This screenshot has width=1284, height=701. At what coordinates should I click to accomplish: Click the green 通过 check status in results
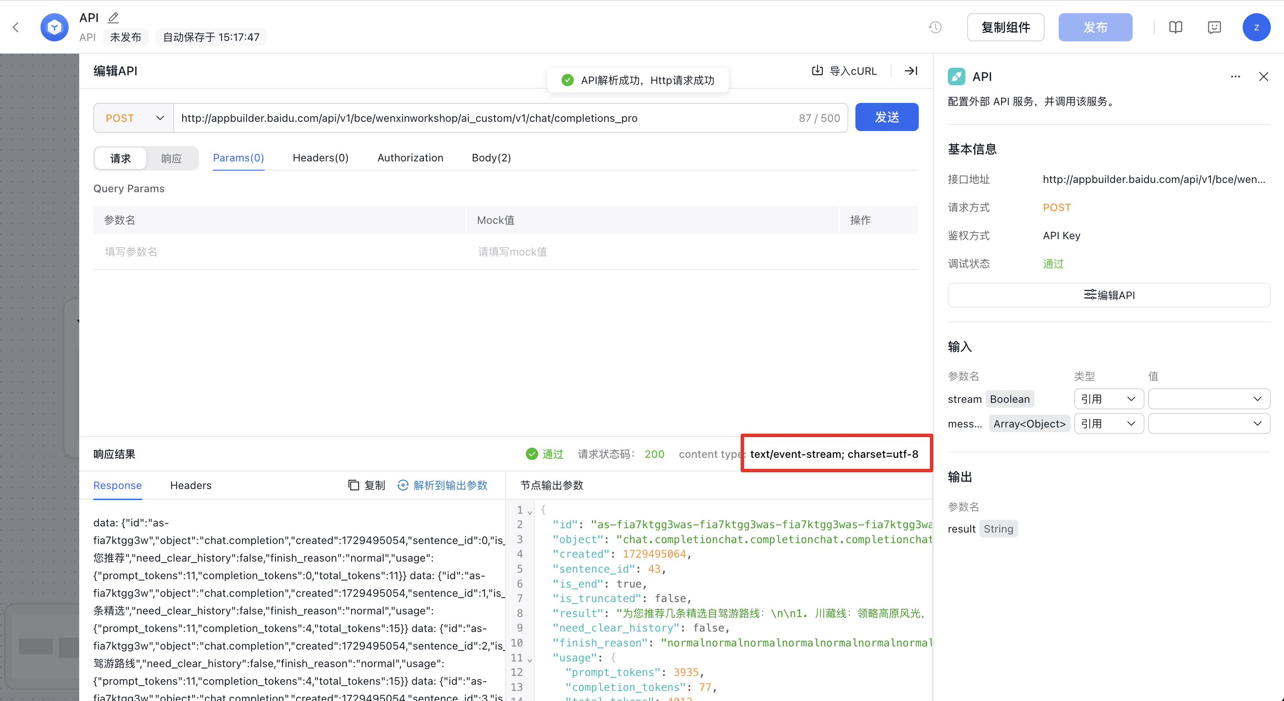click(x=544, y=454)
